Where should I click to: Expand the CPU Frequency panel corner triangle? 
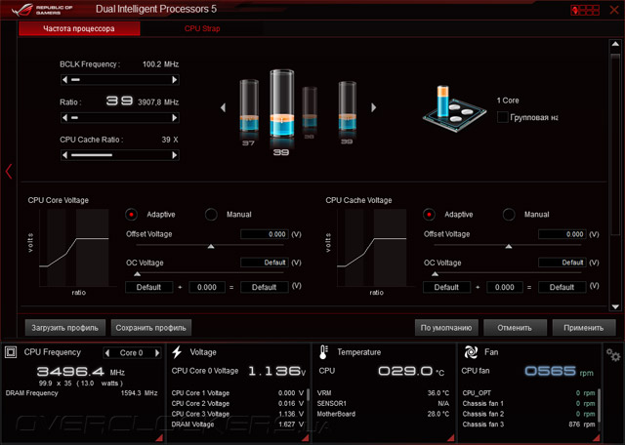[x=159, y=438]
